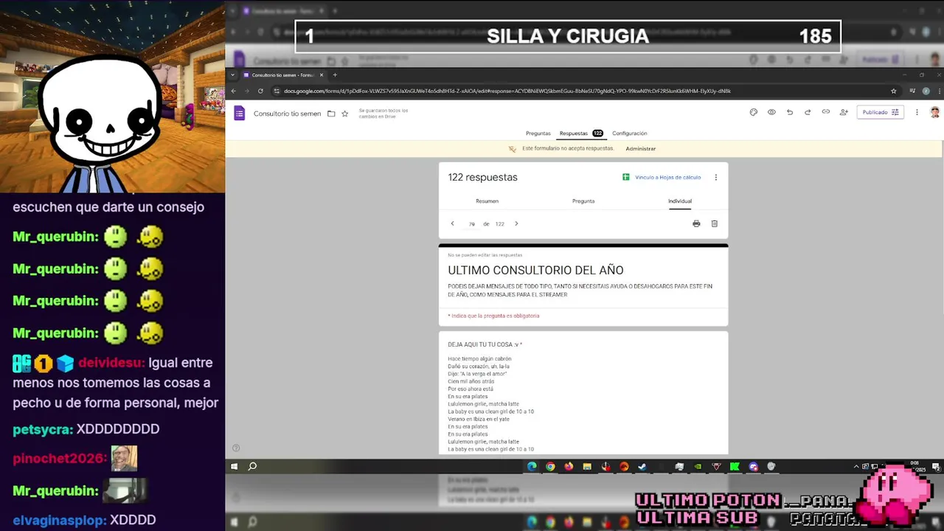Select the Pregunta responses view

click(x=583, y=201)
